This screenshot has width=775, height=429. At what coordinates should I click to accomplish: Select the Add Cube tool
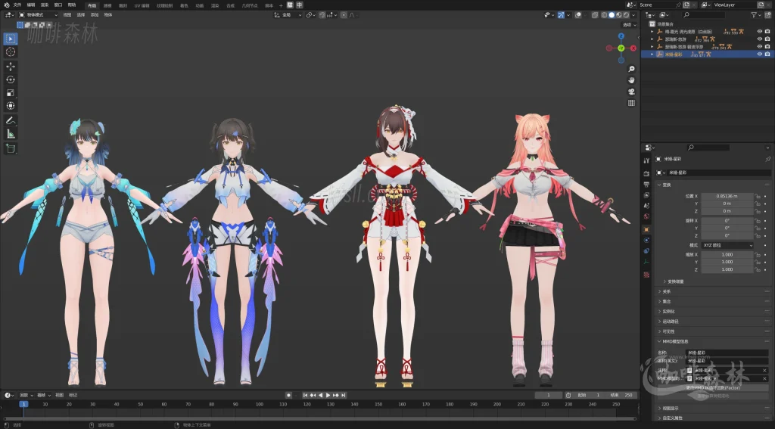coord(11,149)
